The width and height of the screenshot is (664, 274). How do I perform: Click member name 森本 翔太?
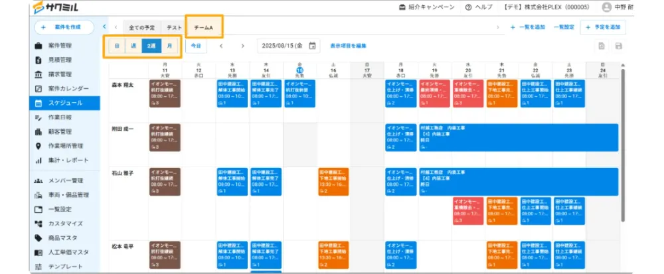click(x=122, y=84)
